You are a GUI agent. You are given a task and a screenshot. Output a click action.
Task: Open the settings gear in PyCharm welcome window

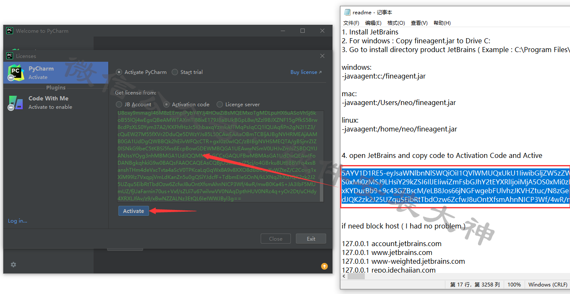click(13, 265)
